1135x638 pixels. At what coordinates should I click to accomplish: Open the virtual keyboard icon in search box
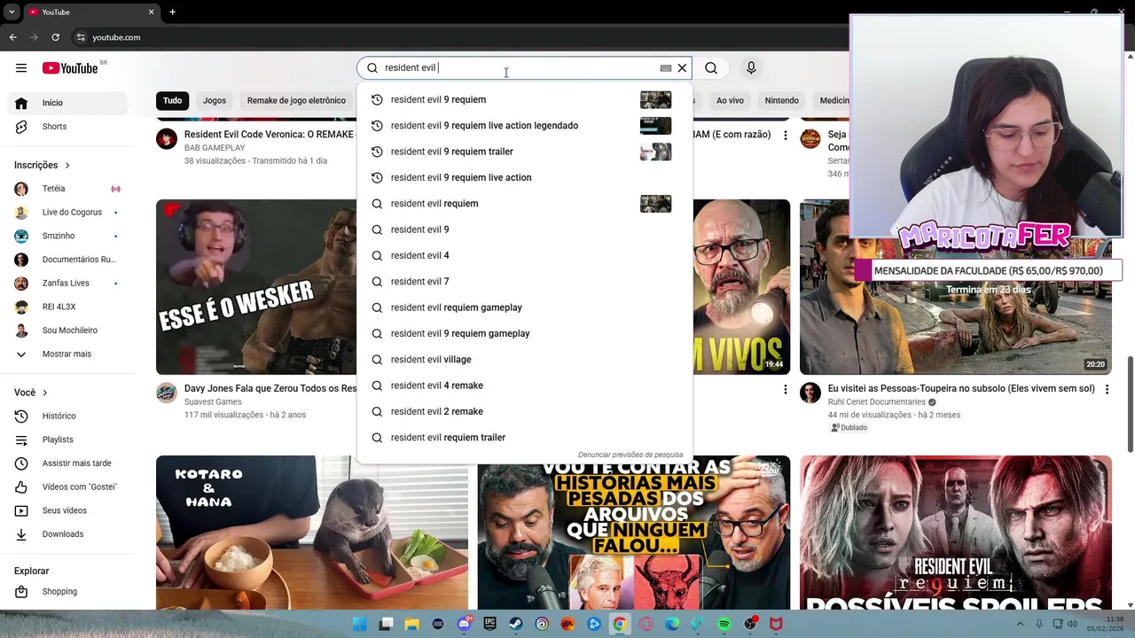click(666, 68)
